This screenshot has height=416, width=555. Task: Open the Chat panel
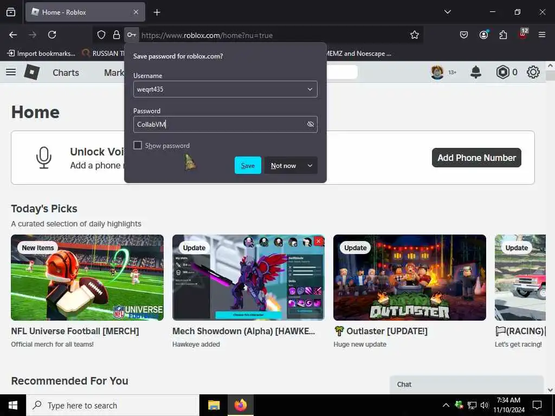click(467, 385)
